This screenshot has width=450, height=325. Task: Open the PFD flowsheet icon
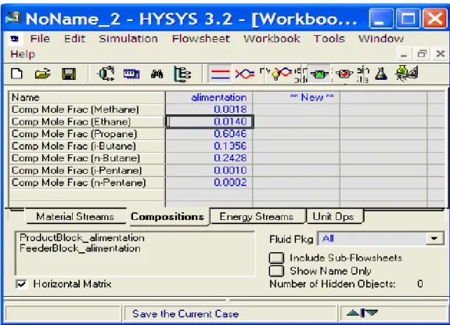106,74
